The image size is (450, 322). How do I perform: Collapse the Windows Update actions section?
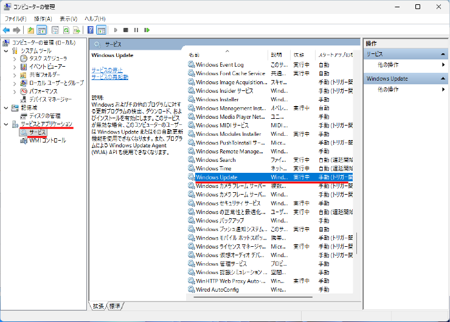coord(443,79)
